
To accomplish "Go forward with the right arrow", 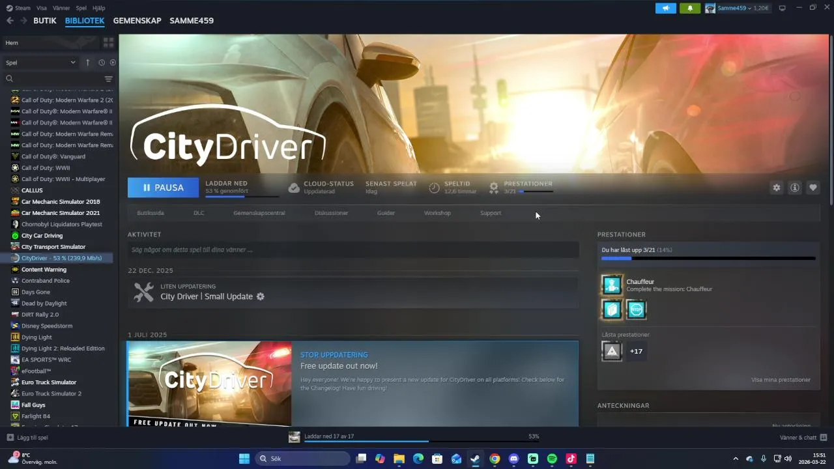I will click(24, 20).
